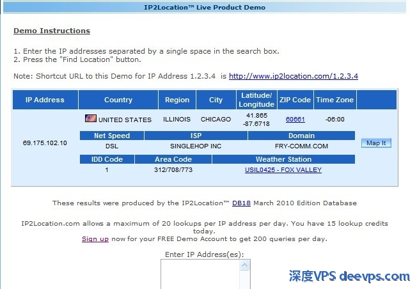Select the -06:00 time zone value
Screen dimensions: 417x289
click(334, 120)
